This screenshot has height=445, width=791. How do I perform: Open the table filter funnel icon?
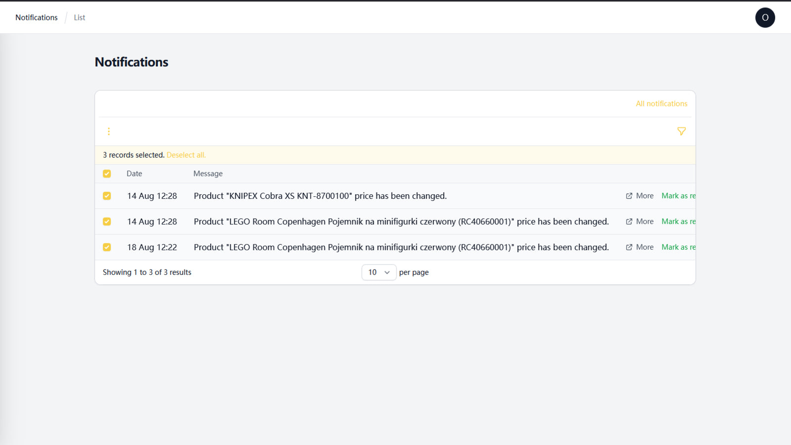point(681,132)
